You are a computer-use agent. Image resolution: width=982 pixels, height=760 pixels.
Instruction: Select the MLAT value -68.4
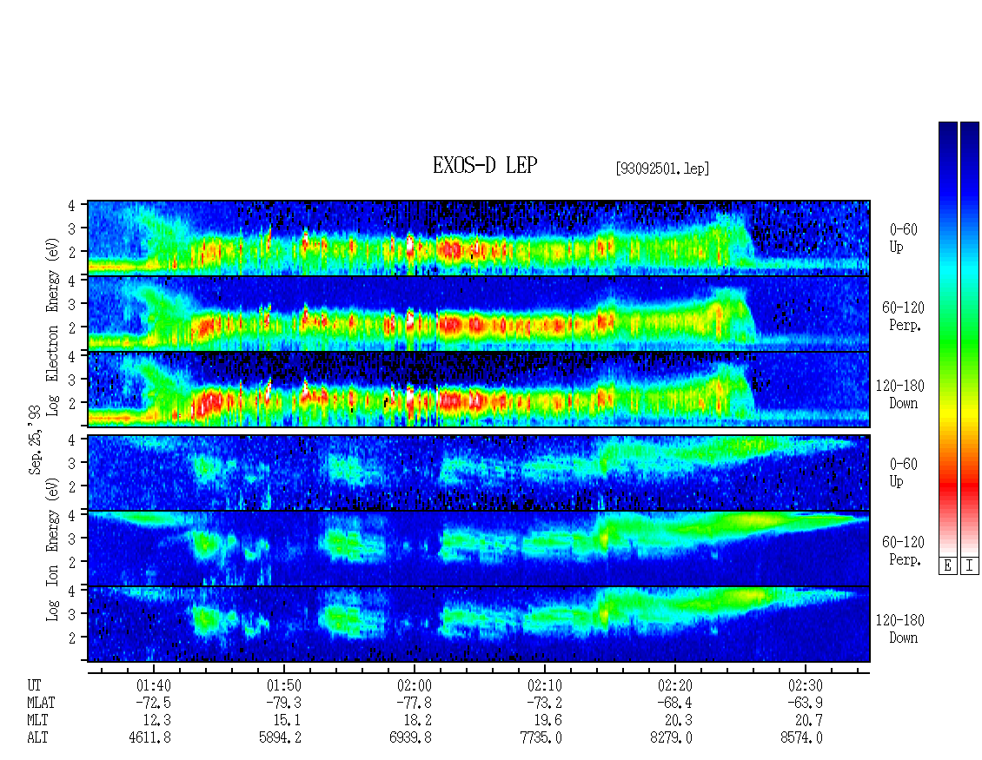pyautogui.click(x=673, y=703)
